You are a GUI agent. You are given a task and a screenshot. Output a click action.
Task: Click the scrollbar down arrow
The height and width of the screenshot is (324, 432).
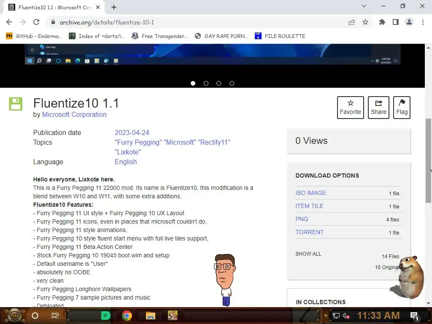click(429, 304)
